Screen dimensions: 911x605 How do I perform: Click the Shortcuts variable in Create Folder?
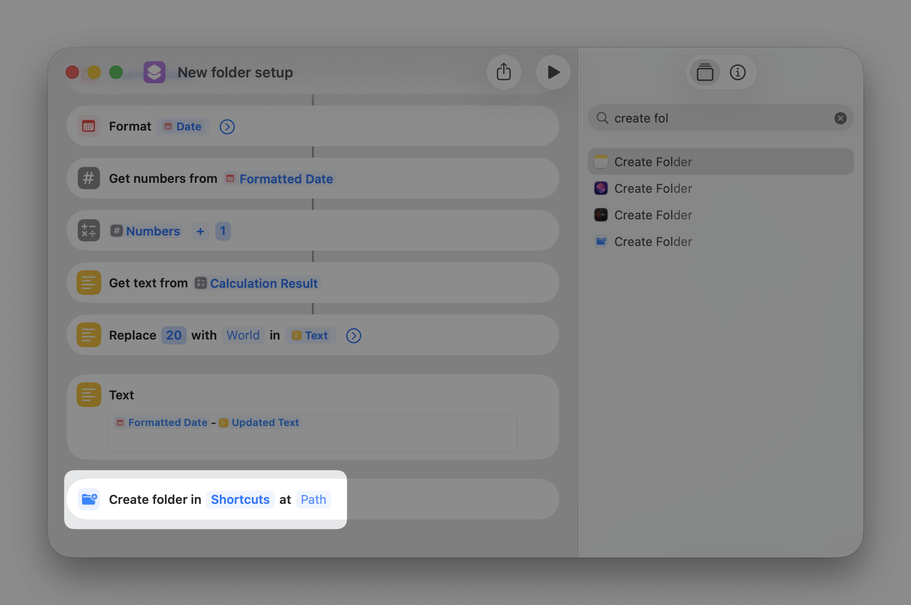pyautogui.click(x=240, y=499)
